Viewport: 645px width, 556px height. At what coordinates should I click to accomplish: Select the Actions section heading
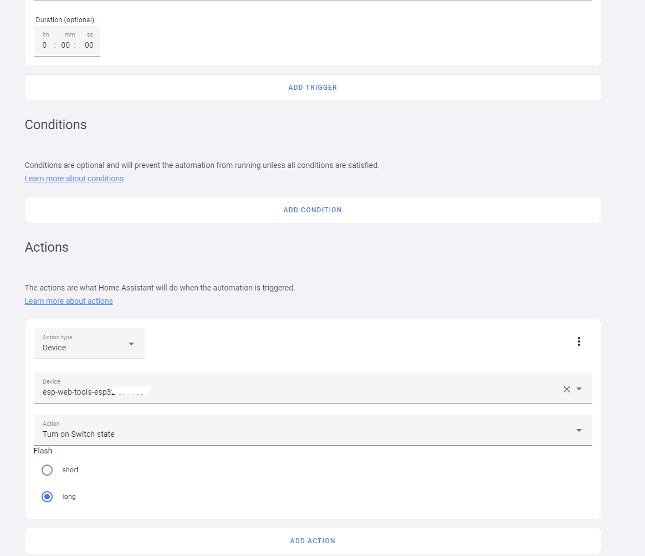pos(47,247)
